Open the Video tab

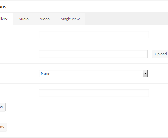point(45,19)
